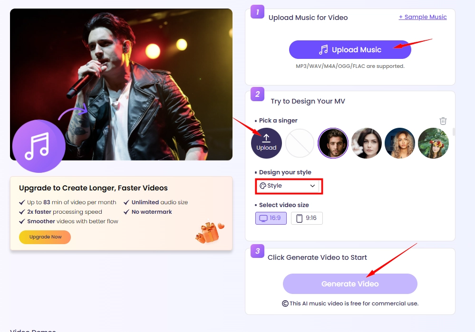Select the 9:16 video size
The height and width of the screenshot is (332, 475).
point(307,218)
